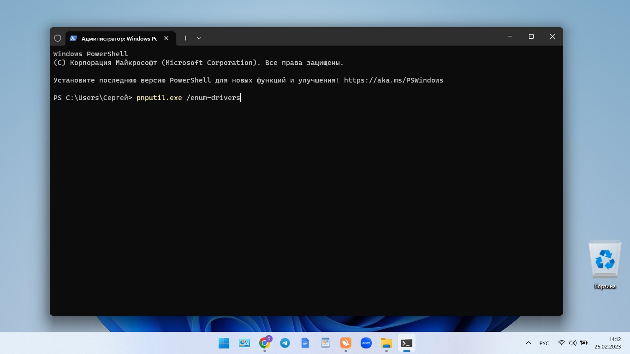Viewport: 630px width, 354px height.
Task: Close the terminal window
Action: click(x=553, y=36)
